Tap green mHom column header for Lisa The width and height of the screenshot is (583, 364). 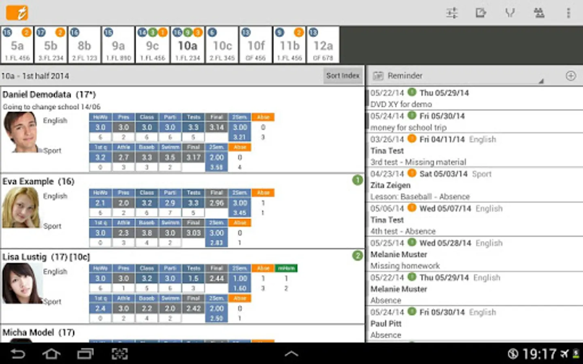click(286, 268)
